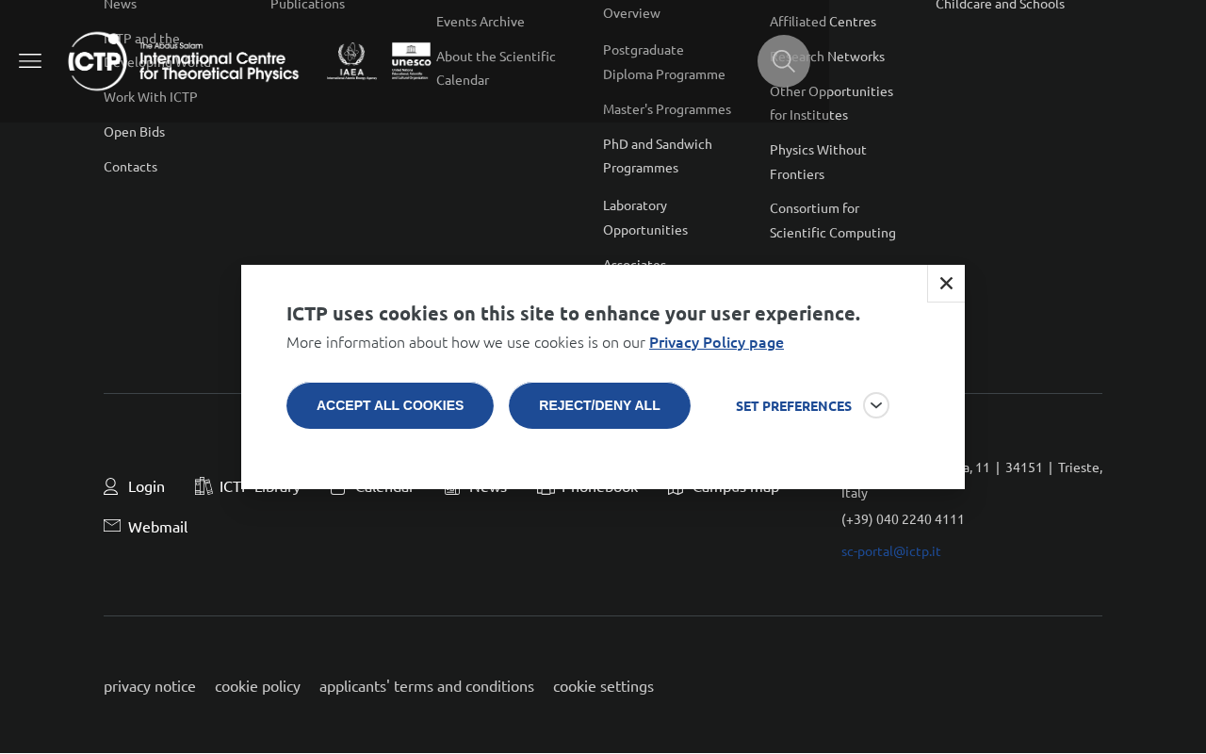
Task: Close the cookie banner with the X
Action: tap(946, 284)
